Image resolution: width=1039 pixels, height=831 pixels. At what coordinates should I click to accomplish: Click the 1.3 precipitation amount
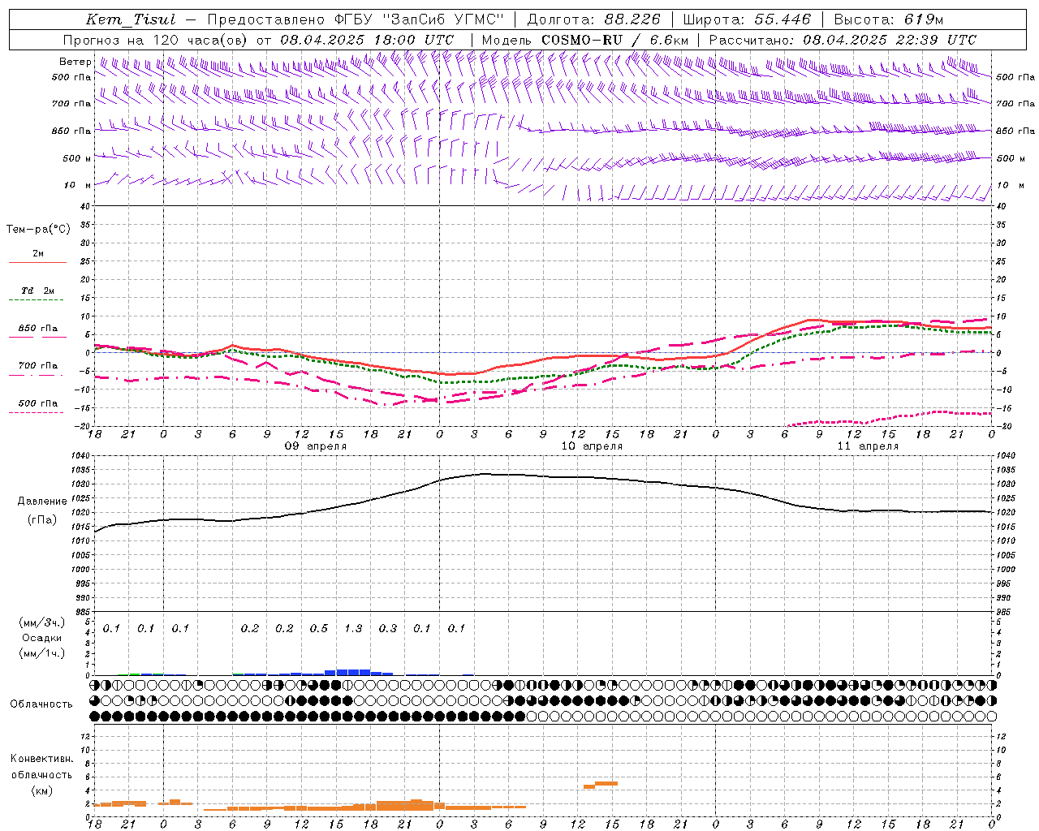pos(353,629)
